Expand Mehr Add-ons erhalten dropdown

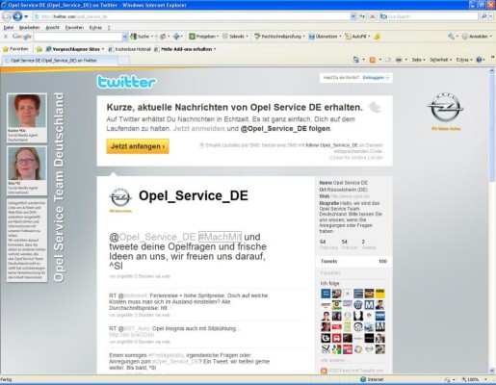coord(215,49)
